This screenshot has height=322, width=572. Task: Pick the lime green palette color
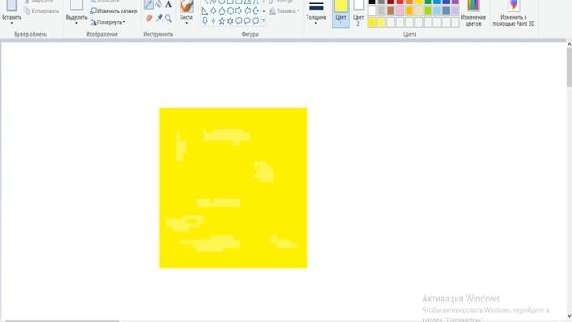pos(427,12)
